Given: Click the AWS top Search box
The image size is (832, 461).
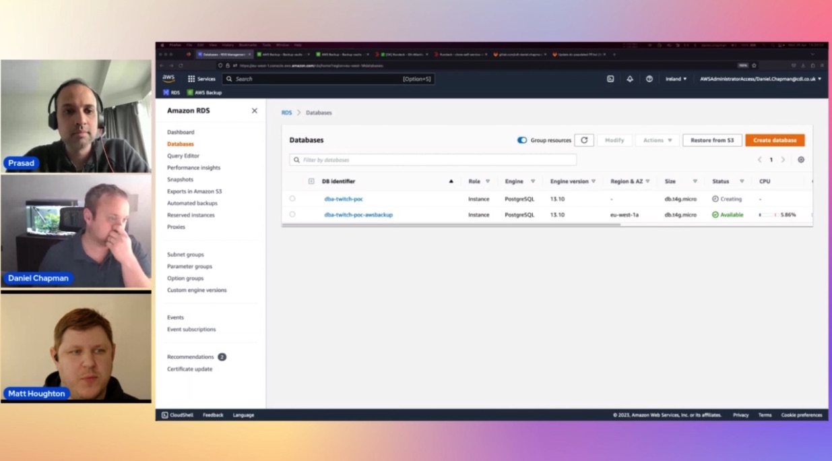Looking at the screenshot, I should point(329,79).
